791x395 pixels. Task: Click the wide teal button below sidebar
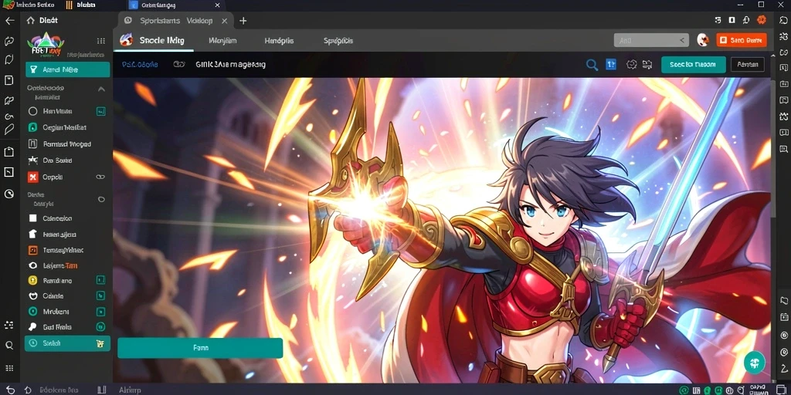coord(200,348)
